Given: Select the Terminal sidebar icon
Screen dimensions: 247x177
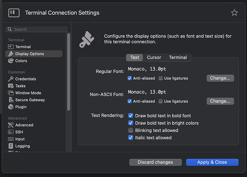Looking at the screenshot, I should pyautogui.click(x=11, y=47).
